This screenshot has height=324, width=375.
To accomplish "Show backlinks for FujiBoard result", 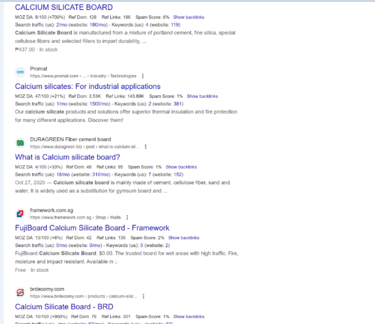I will pyautogui.click(x=184, y=238).
